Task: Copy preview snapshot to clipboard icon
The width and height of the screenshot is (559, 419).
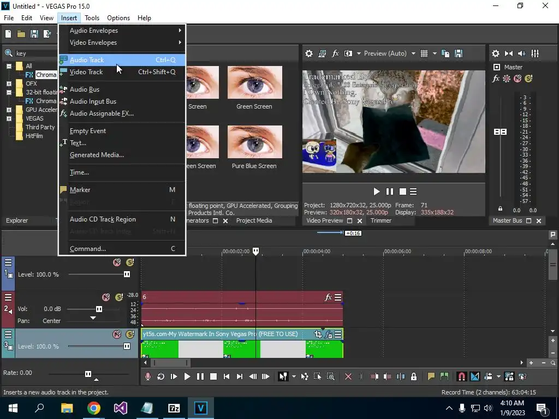Action: coord(445,53)
